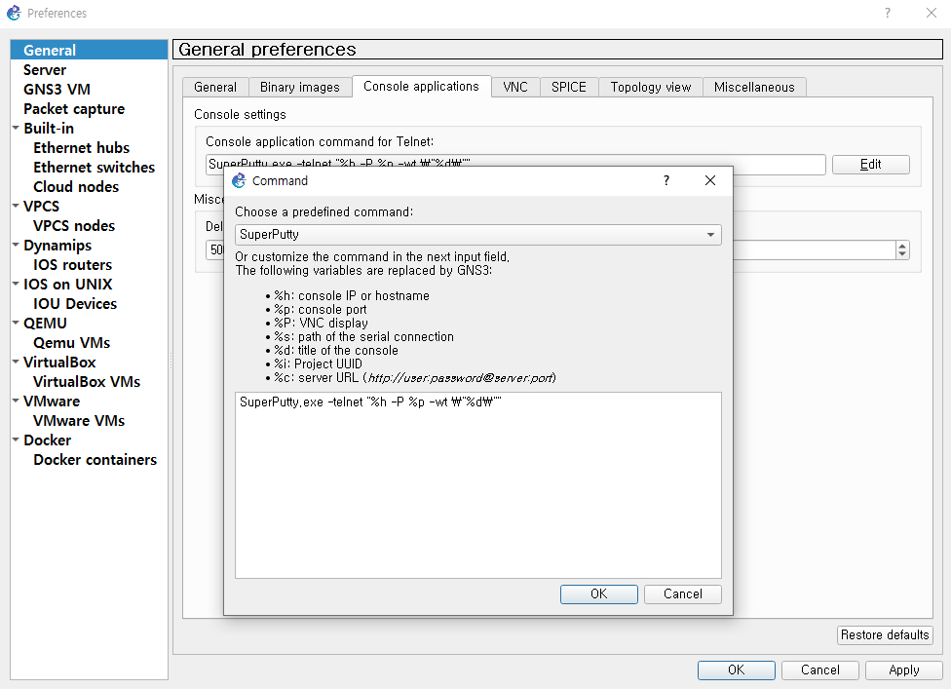This screenshot has width=951, height=689.
Task: Select Ethernet hubs in the tree
Action: click(x=81, y=147)
